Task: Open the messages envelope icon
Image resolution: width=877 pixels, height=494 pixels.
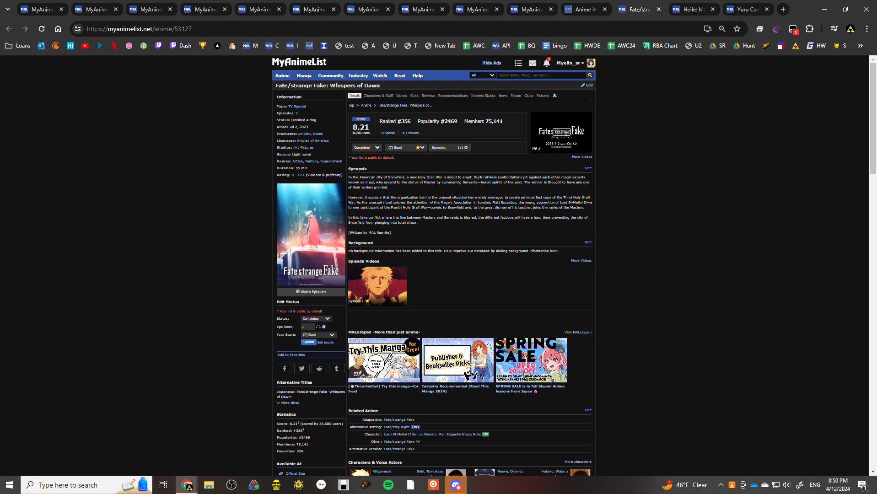Action: pos(533,63)
